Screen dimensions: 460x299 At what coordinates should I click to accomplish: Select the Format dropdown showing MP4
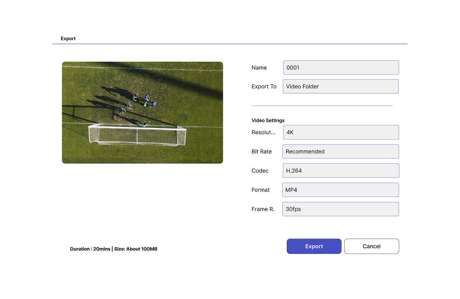(x=340, y=190)
